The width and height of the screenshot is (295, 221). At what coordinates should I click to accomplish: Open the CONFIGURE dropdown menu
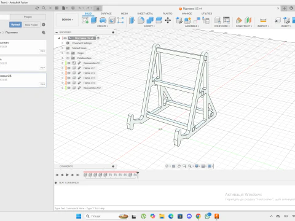(222, 26)
